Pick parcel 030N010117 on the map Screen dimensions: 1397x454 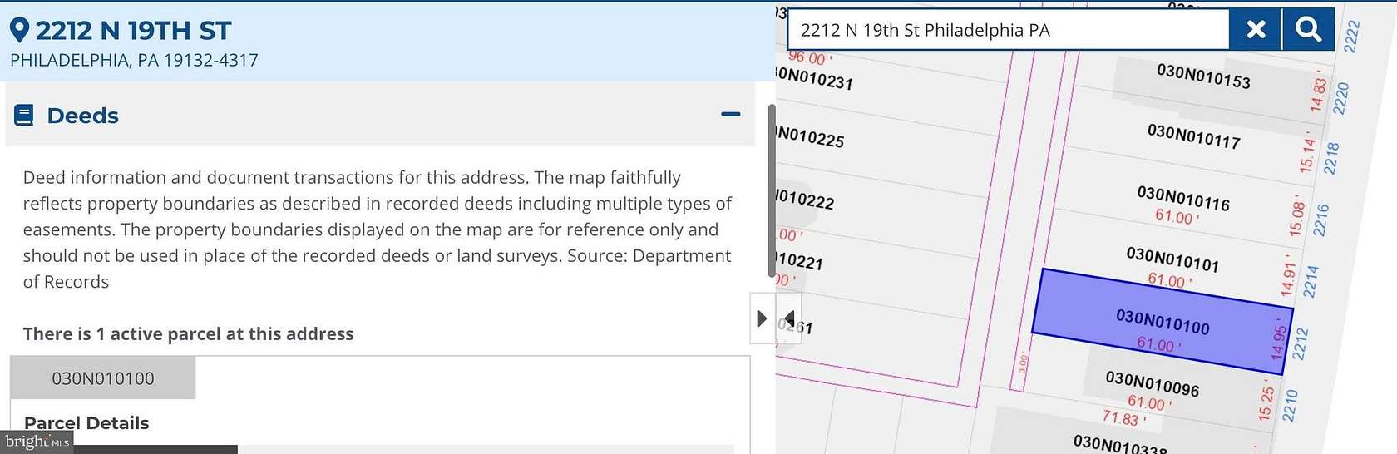[1193, 136]
